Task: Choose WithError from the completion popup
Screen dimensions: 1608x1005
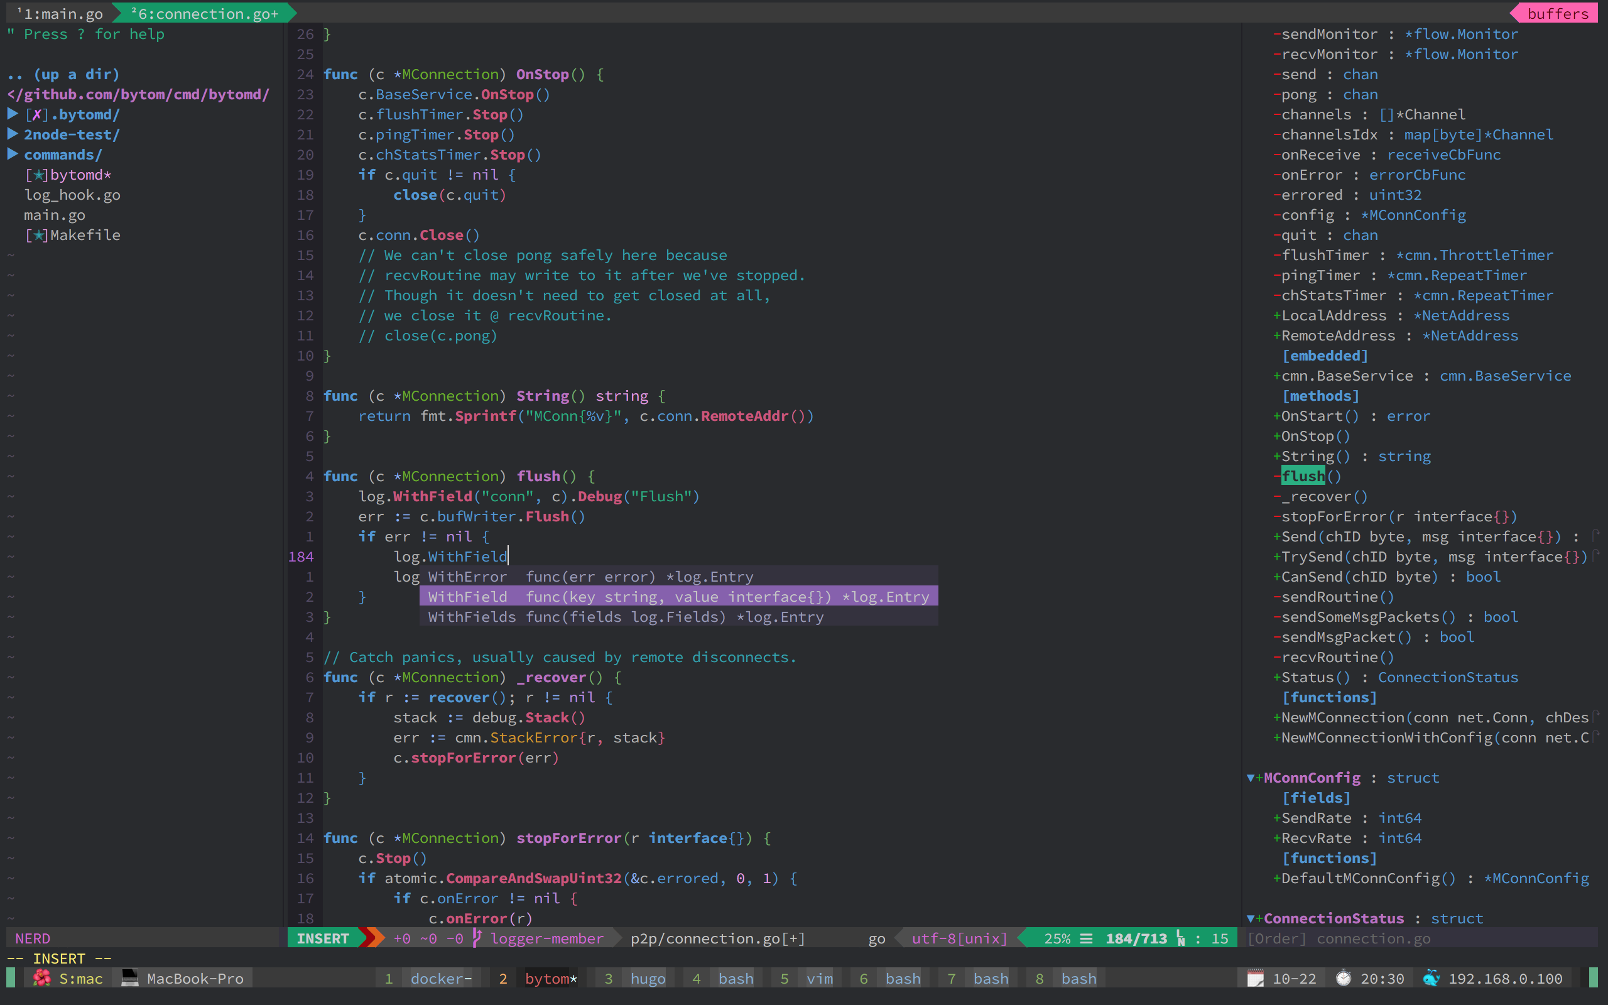Action: 678,576
